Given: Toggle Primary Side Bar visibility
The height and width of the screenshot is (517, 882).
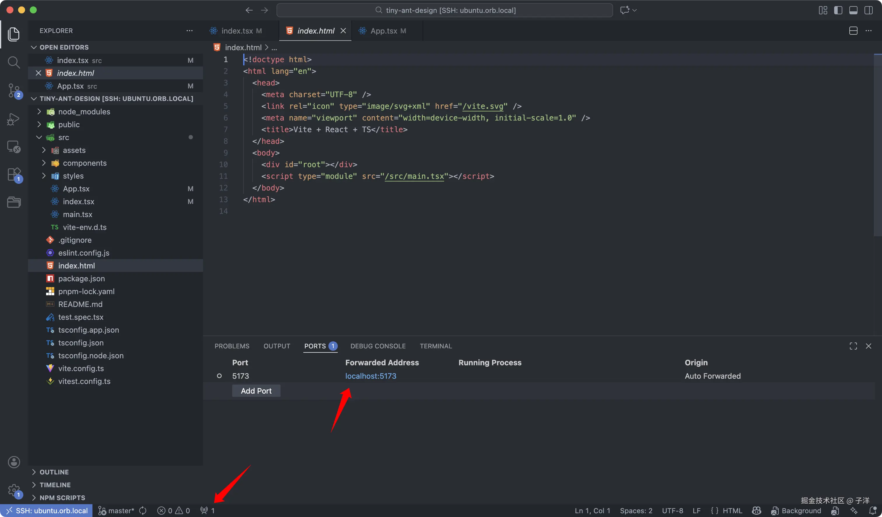Looking at the screenshot, I should coord(838,10).
